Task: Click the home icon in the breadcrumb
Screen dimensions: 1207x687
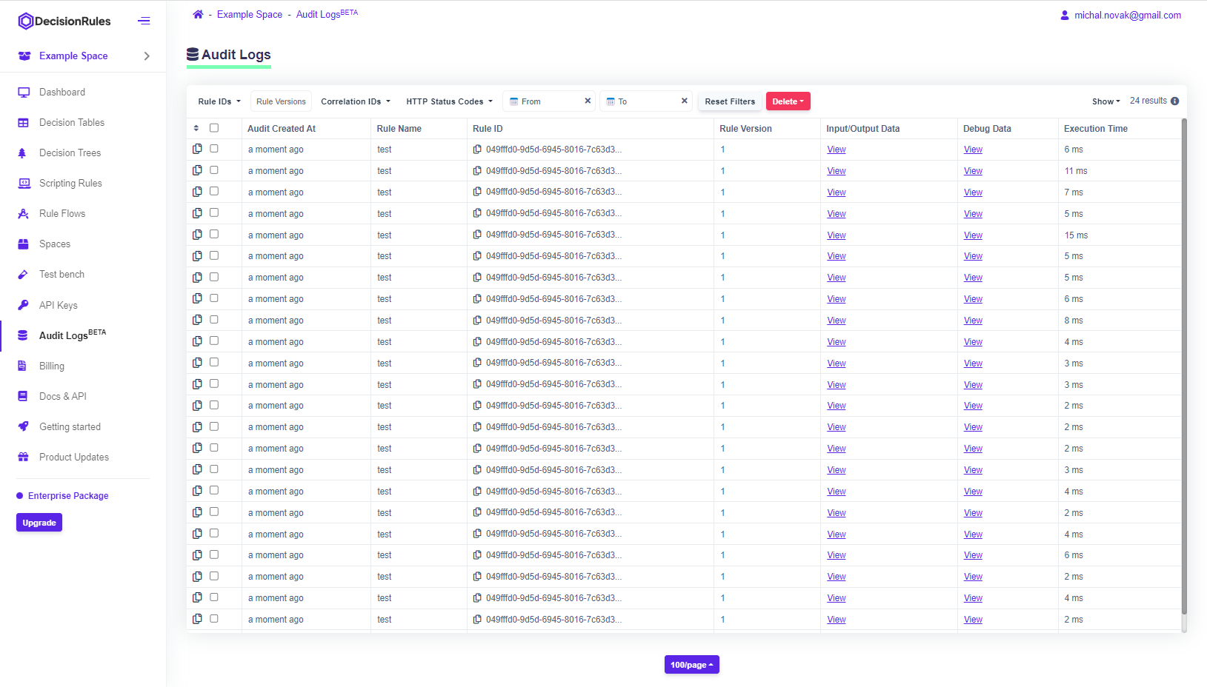Action: pyautogui.click(x=198, y=14)
